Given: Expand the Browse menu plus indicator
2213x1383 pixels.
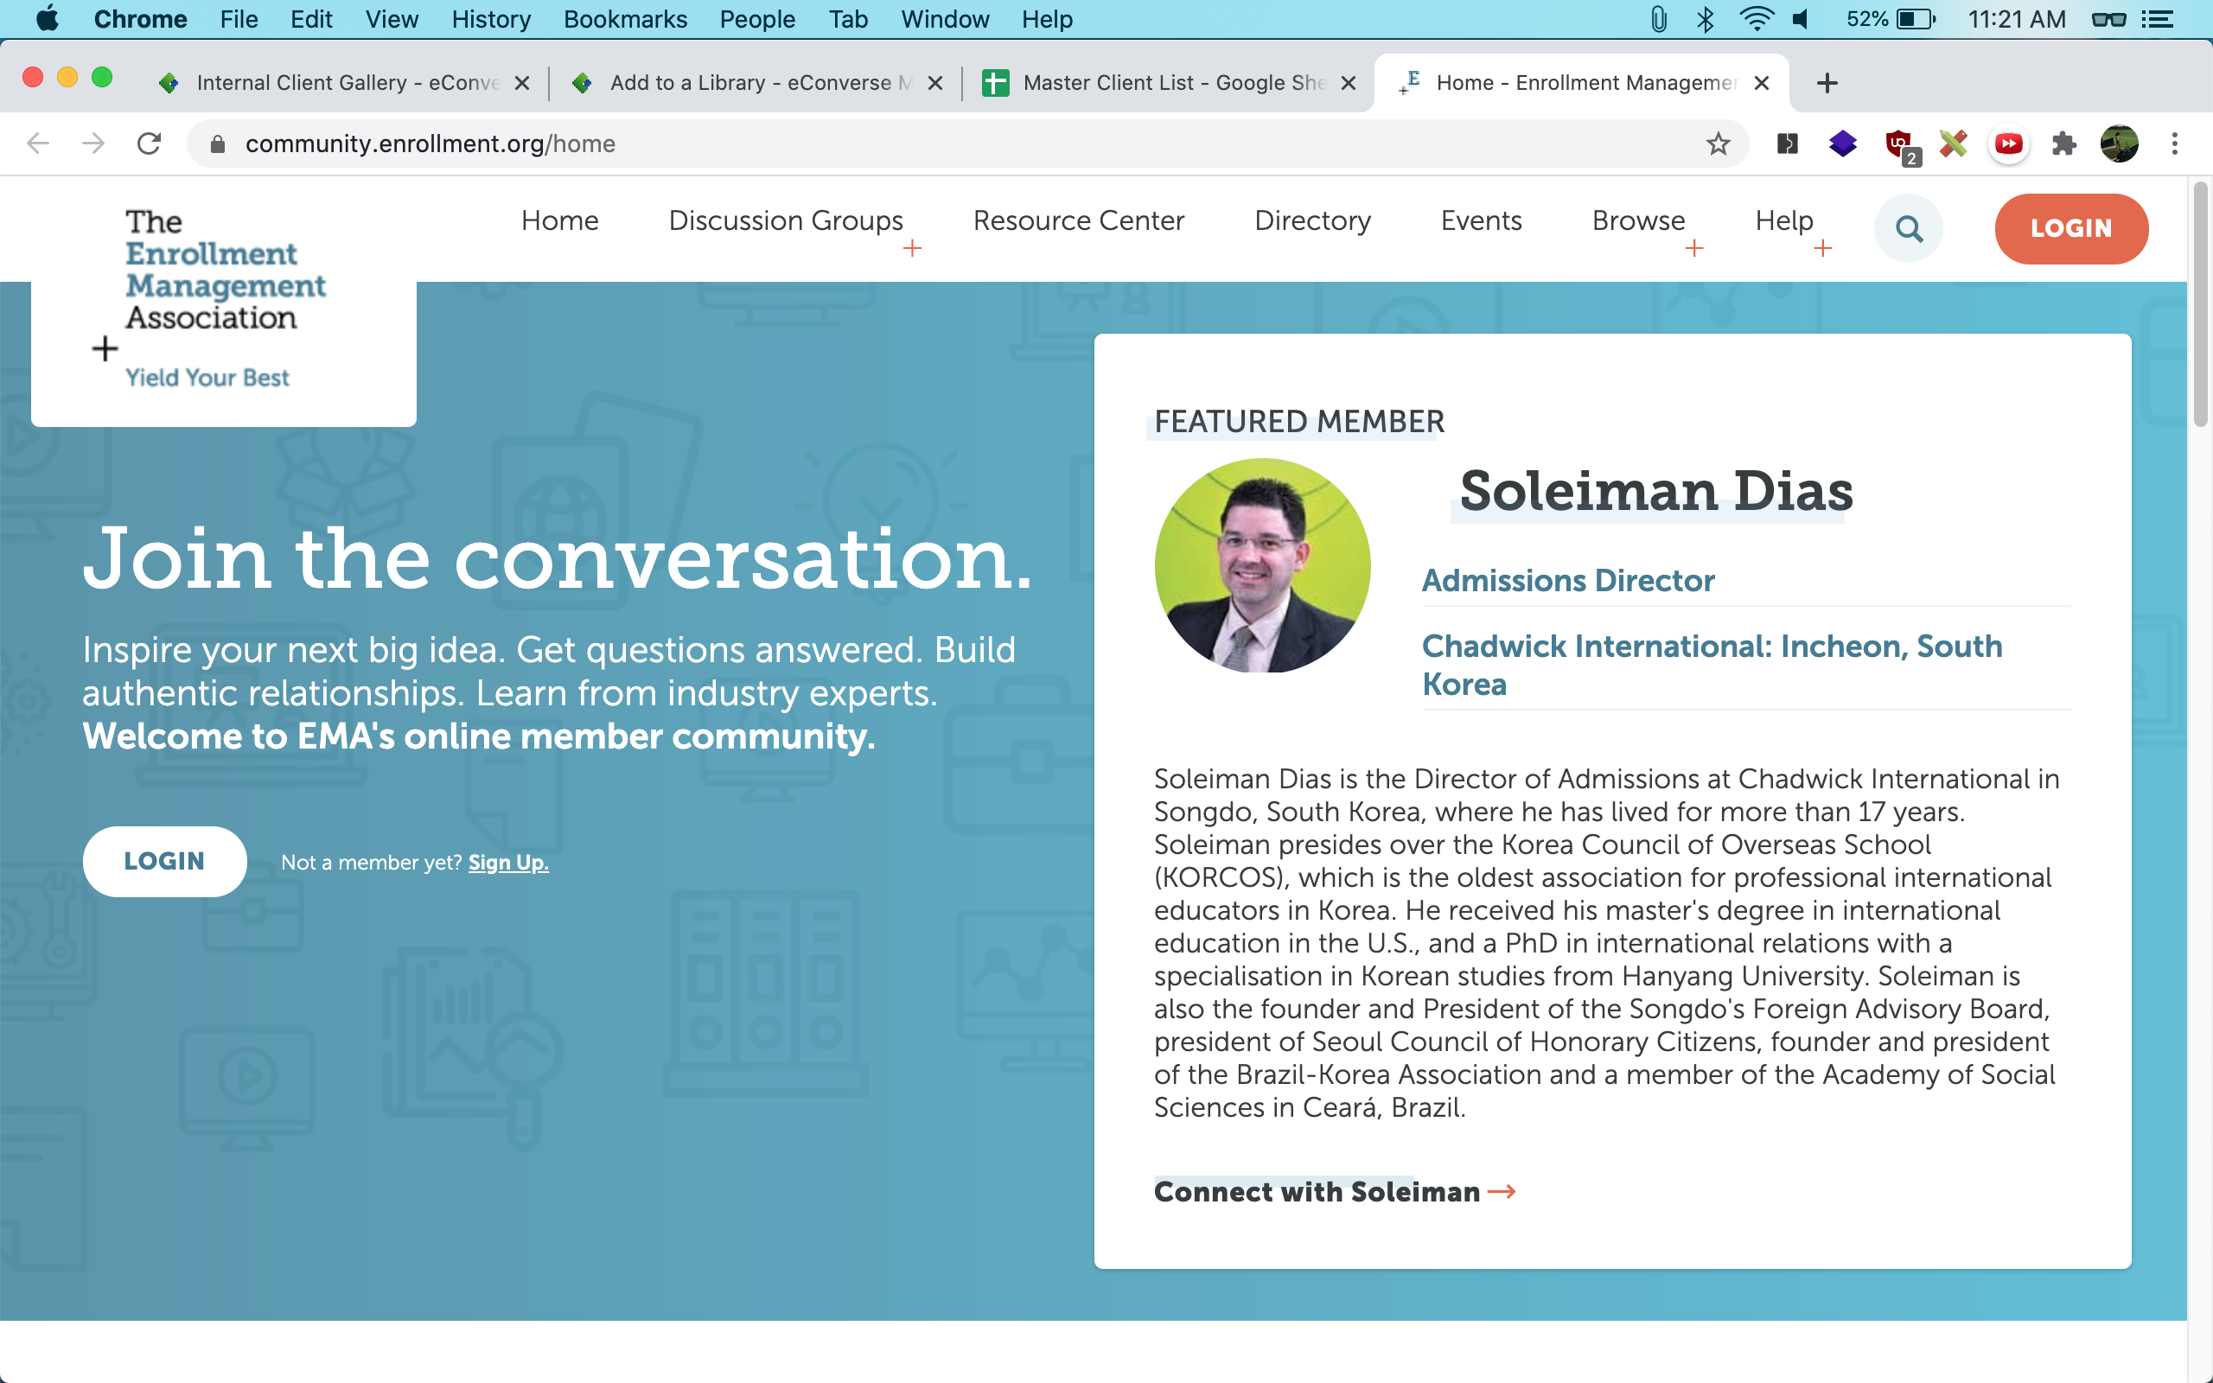Looking at the screenshot, I should pos(1694,249).
